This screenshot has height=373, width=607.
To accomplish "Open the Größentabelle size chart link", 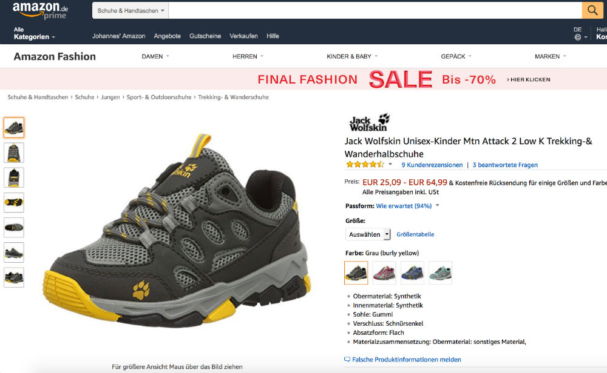I will 415,234.
